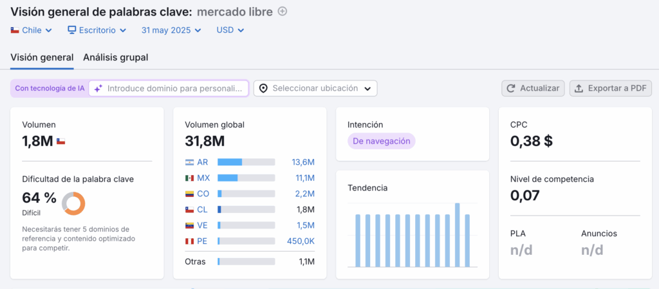Click the Colombia flag in global volume list
This screenshot has height=289, width=659.
click(x=190, y=194)
